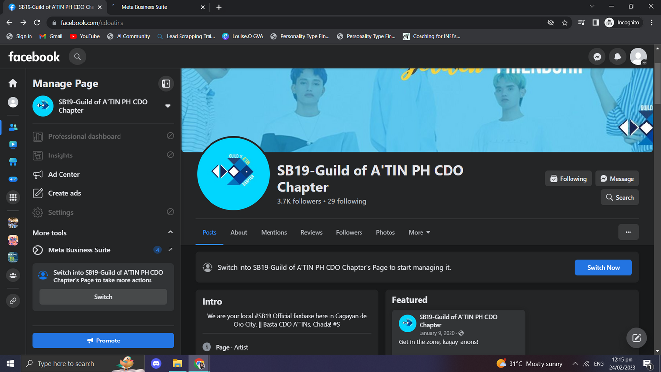The height and width of the screenshot is (372, 661).
Task: Switch to the About tab
Action: (239, 232)
